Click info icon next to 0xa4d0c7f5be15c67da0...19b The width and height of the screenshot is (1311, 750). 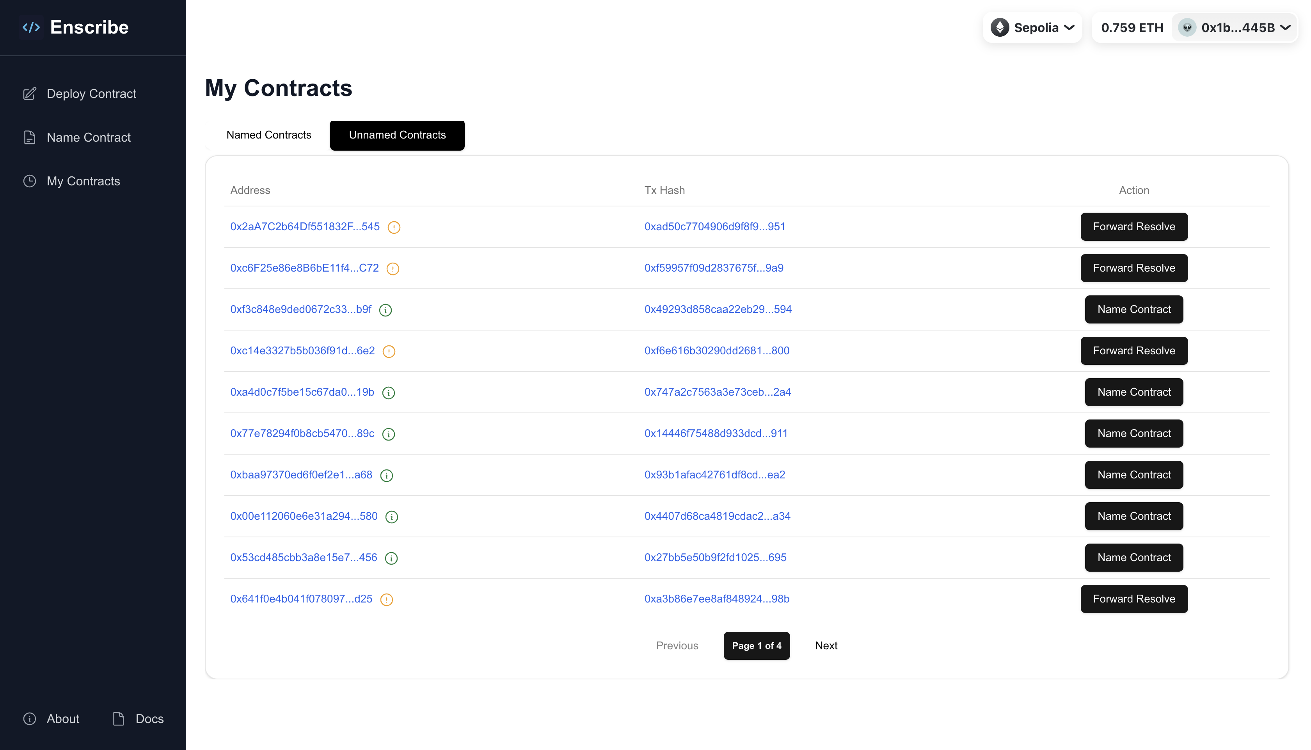point(389,393)
